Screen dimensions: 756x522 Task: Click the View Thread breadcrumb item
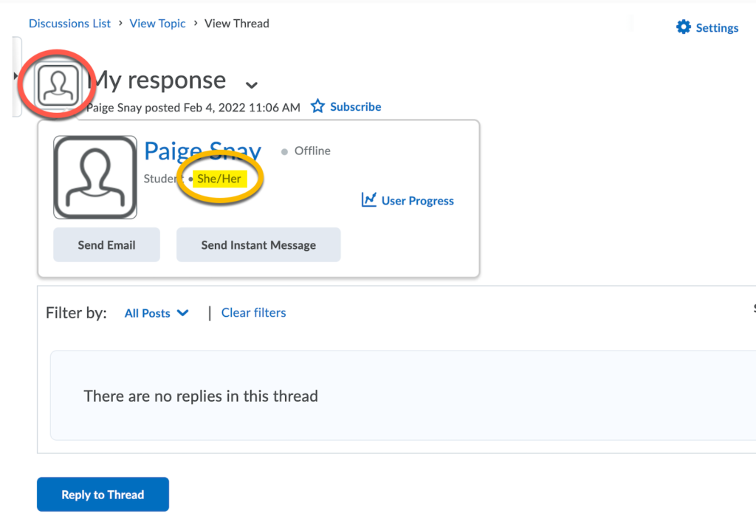pyautogui.click(x=236, y=24)
